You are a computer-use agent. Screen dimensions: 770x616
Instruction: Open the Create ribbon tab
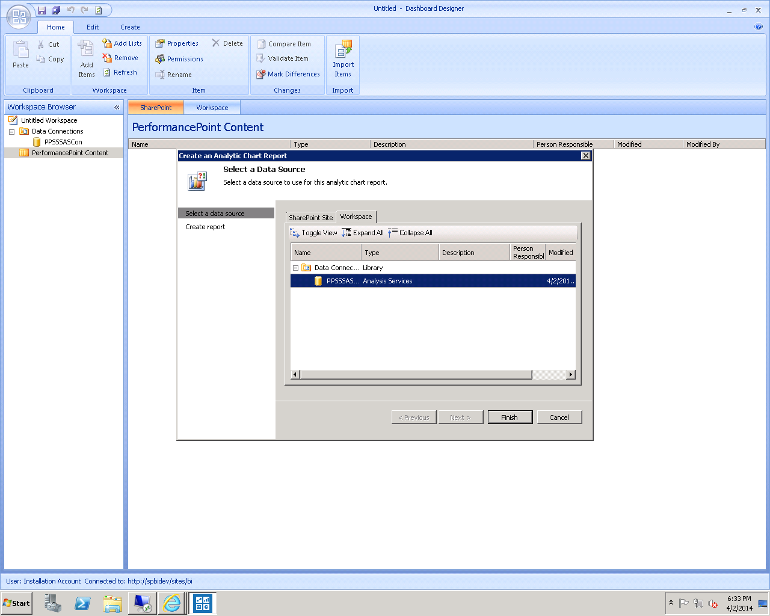130,27
